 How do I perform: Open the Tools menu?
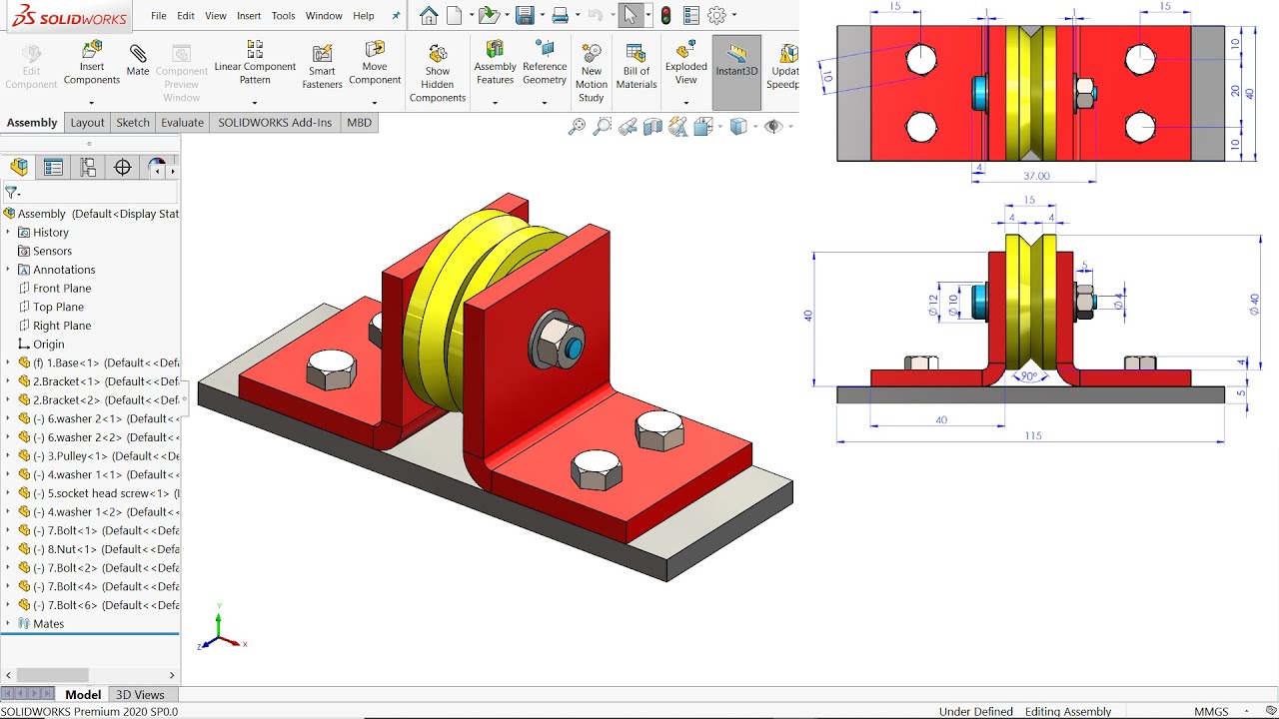pos(284,16)
